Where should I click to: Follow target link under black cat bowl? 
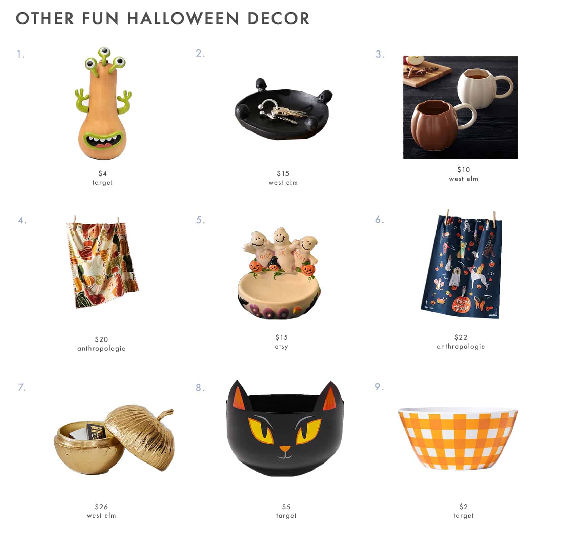point(286,516)
